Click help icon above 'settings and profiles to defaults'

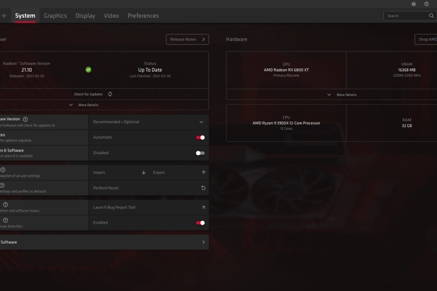pyautogui.click(x=2, y=185)
